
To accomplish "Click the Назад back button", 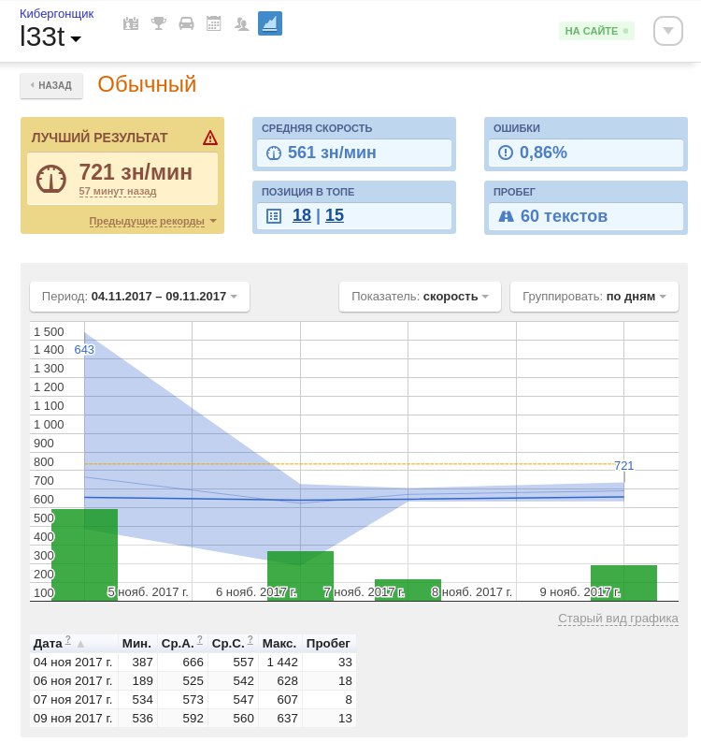I will point(51,85).
